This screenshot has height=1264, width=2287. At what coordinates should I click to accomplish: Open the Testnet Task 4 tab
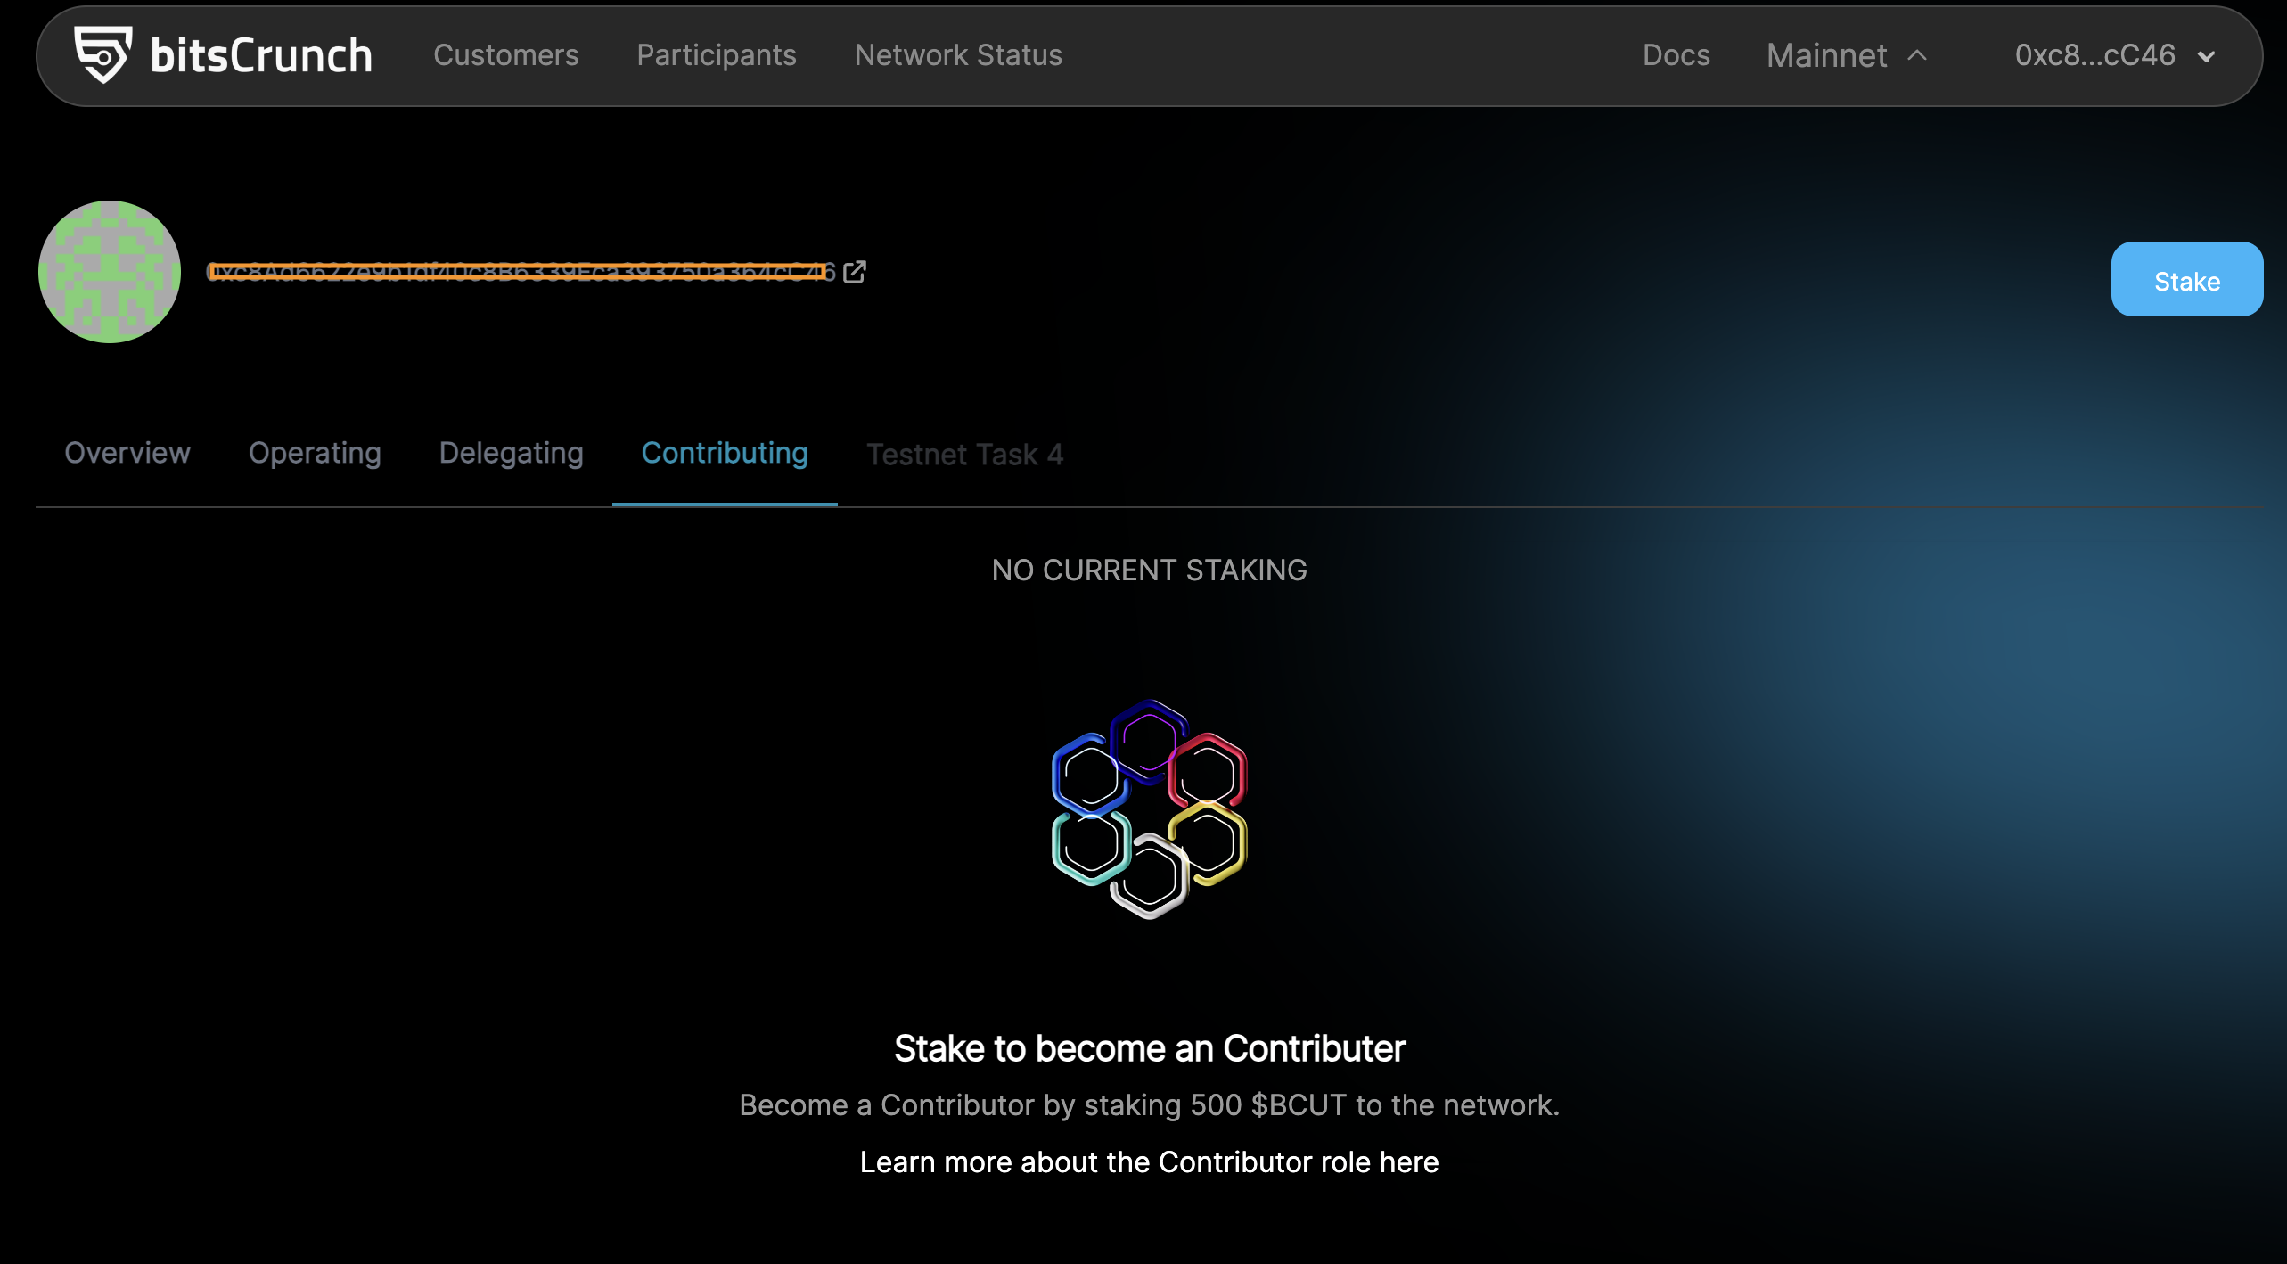click(x=965, y=455)
